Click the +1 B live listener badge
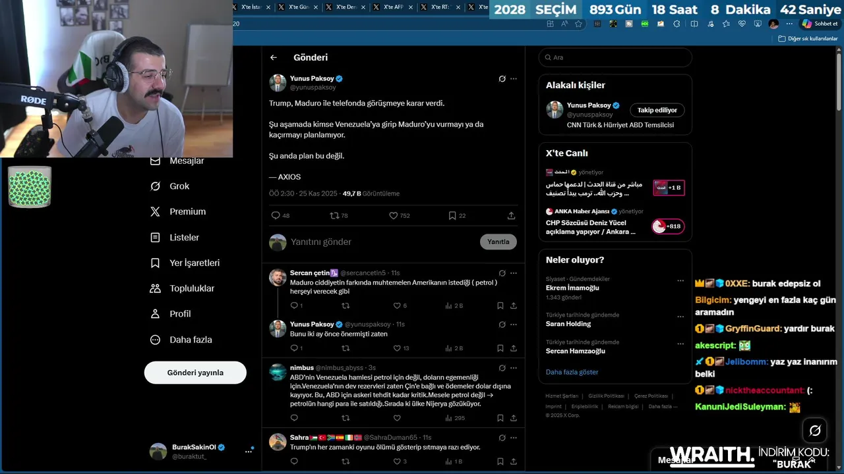This screenshot has height=474, width=844. (x=669, y=188)
